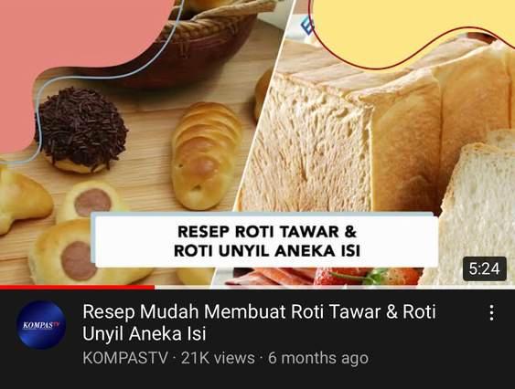The image size is (515, 389).
Task: Click the unwatched grey portion of progress bar
Action: pyautogui.click(x=335, y=288)
